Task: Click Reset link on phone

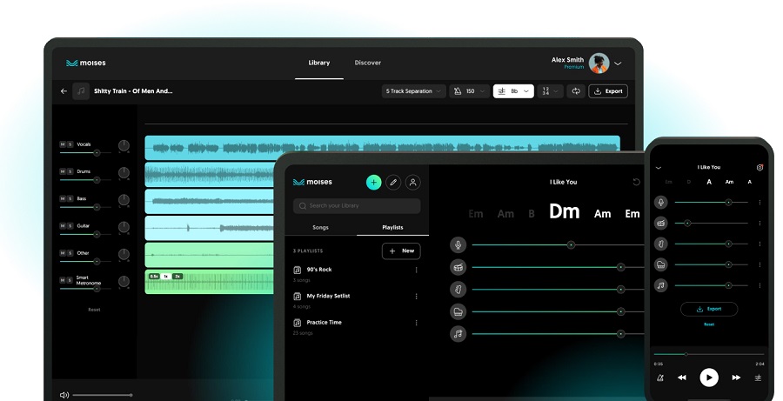Action: 708,324
